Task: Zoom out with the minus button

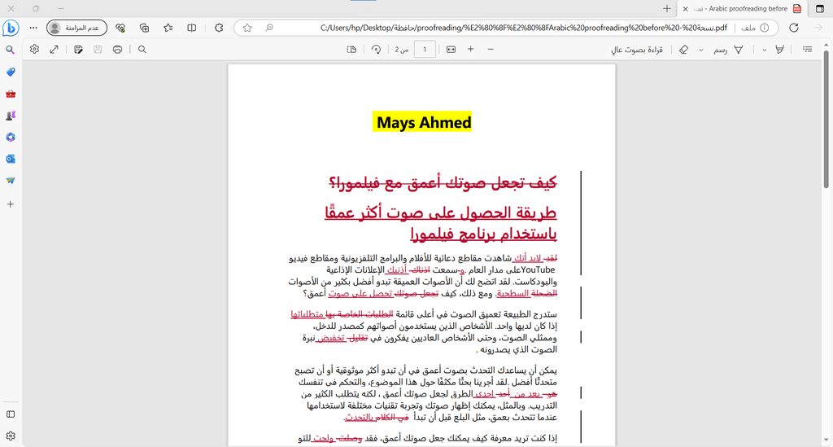Action: pos(491,50)
